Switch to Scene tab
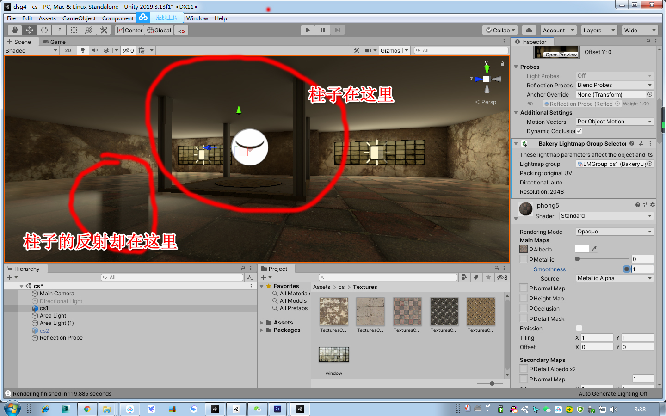The image size is (666, 416). point(19,42)
